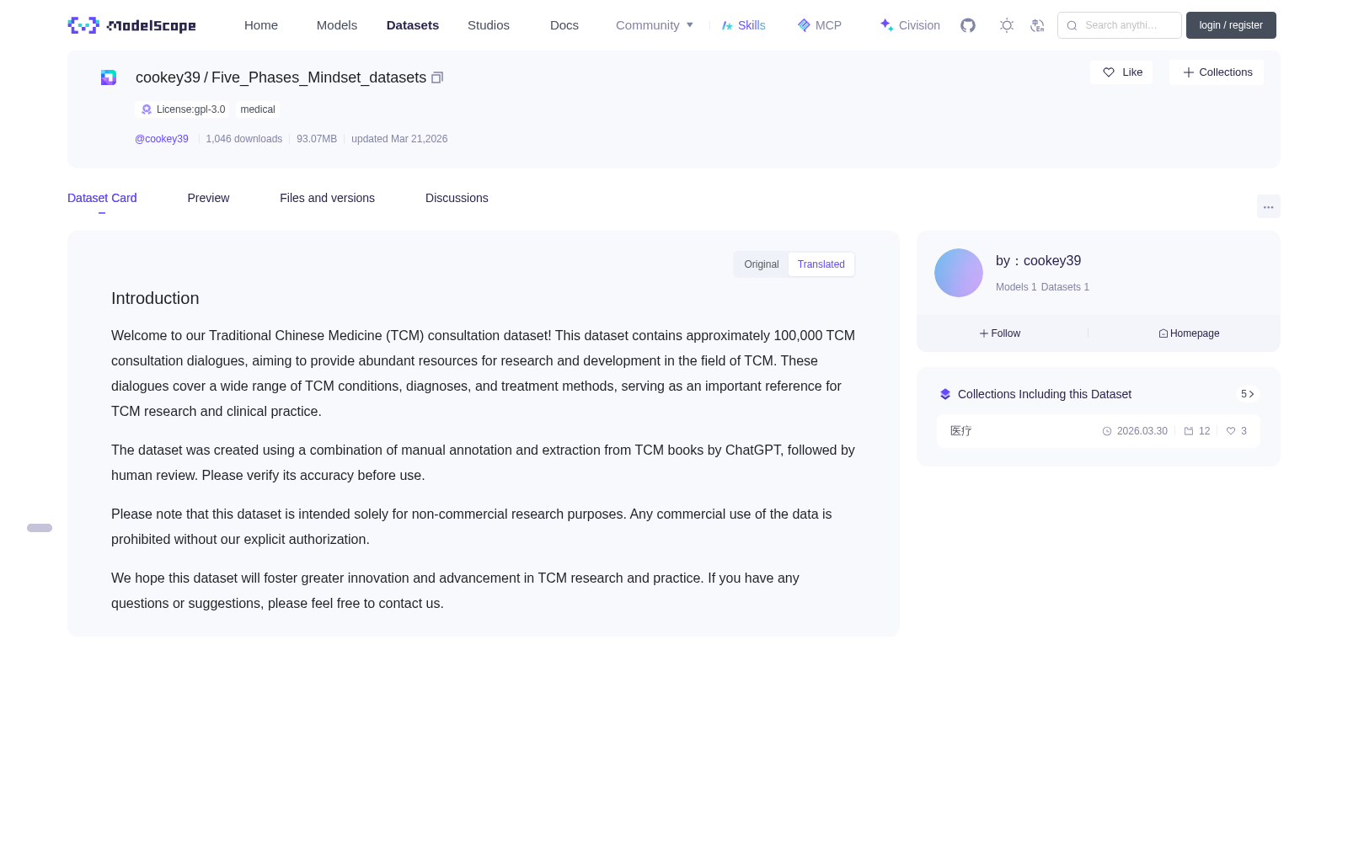Switch to Original text view
The height and width of the screenshot is (842, 1348).
(762, 264)
